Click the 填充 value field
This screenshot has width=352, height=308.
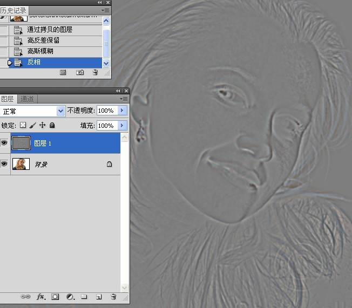point(107,125)
